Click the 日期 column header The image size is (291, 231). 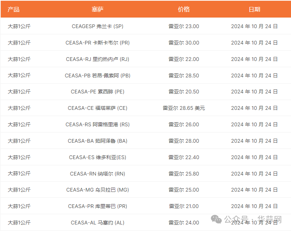pyautogui.click(x=254, y=9)
